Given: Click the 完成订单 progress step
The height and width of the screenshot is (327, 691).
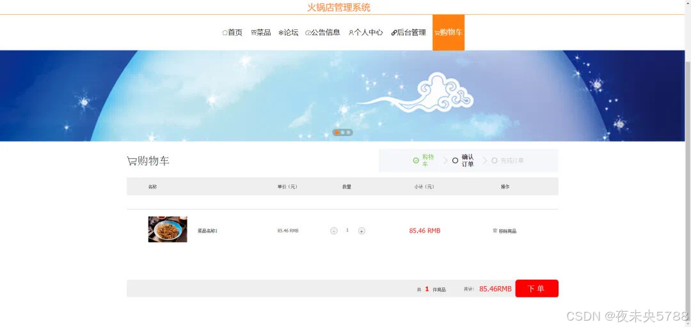Looking at the screenshot, I should (507, 161).
